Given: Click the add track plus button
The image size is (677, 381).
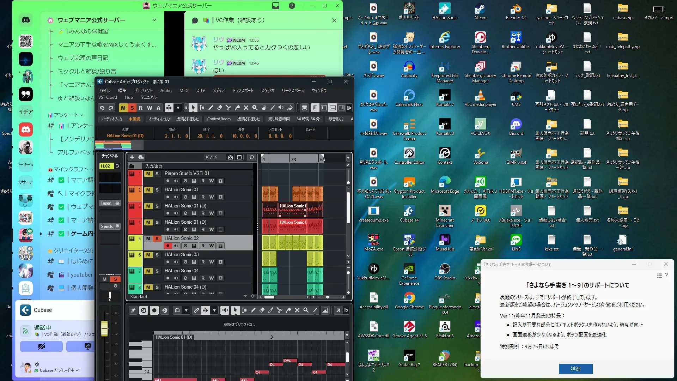Looking at the screenshot, I should click(x=132, y=157).
